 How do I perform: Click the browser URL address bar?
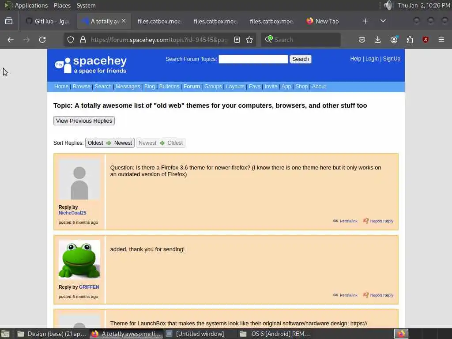tap(159, 40)
